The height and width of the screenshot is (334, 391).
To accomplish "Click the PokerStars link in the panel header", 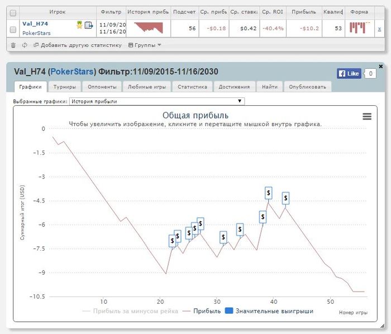I will point(72,72).
